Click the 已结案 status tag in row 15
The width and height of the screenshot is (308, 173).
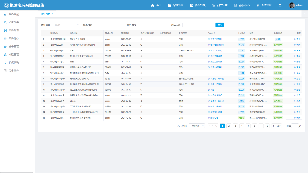241,118
